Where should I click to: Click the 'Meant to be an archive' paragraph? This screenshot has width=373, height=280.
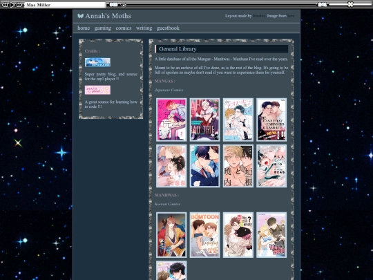(x=221, y=70)
